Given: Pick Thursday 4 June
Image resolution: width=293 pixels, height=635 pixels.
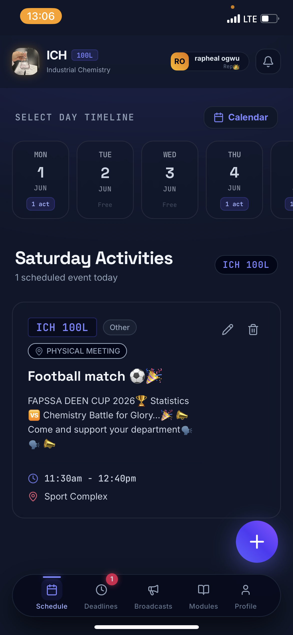Looking at the screenshot, I should coord(234,180).
